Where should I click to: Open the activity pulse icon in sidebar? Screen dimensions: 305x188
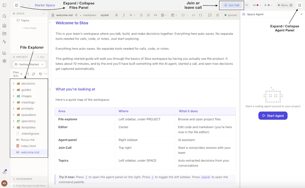pos(4,42)
